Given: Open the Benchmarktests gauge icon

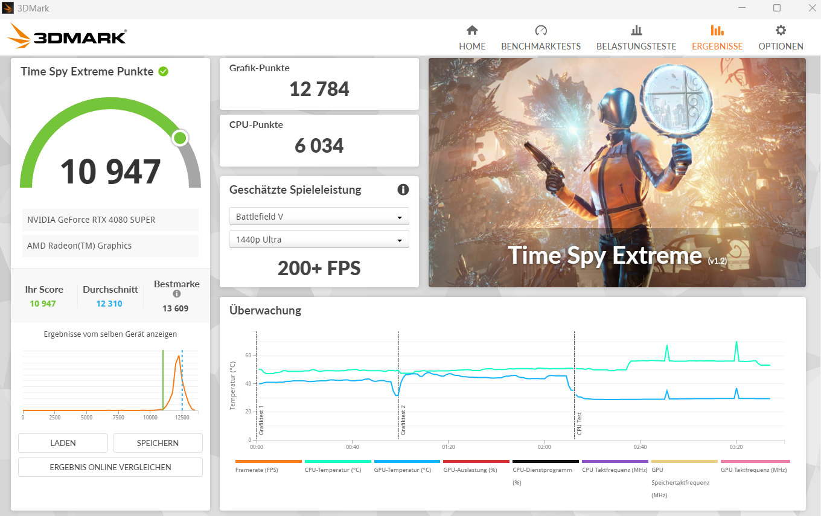Looking at the screenshot, I should (x=541, y=30).
